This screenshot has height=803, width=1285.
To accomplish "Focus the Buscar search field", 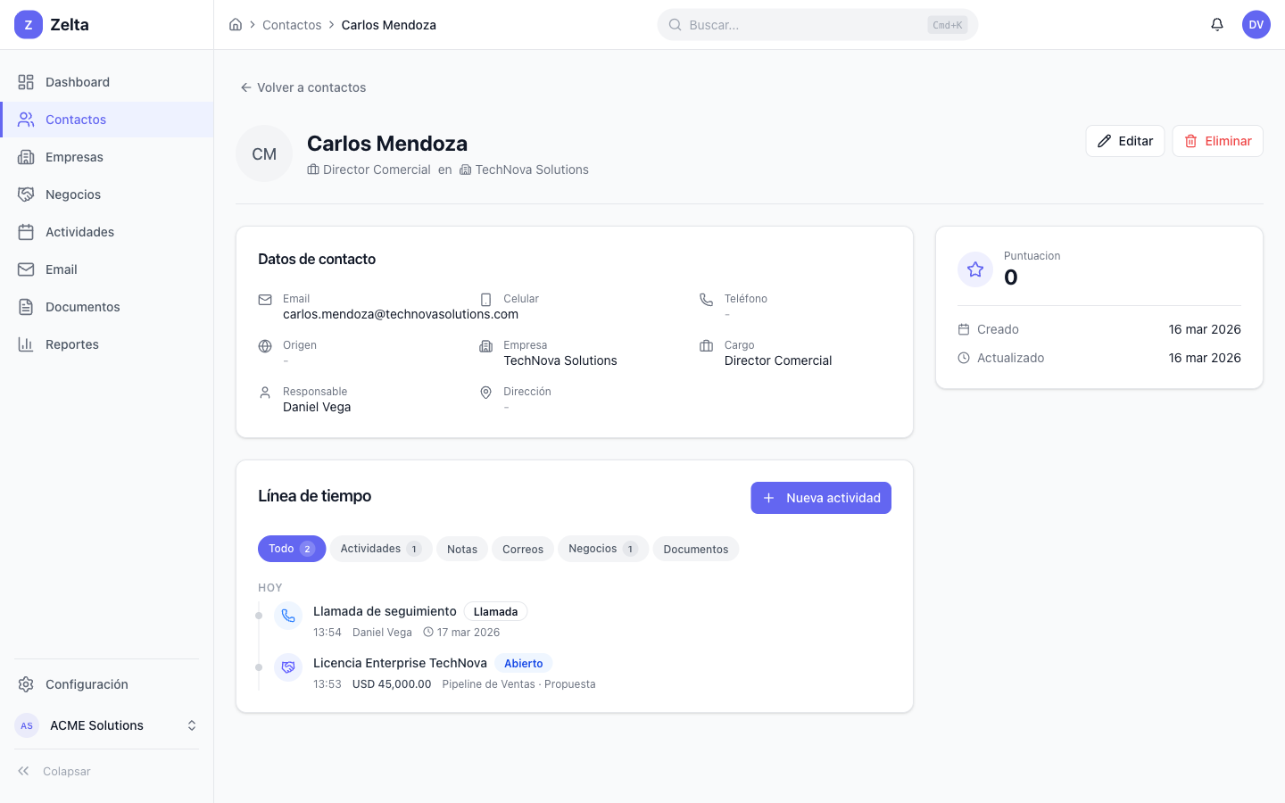I will 803,25.
